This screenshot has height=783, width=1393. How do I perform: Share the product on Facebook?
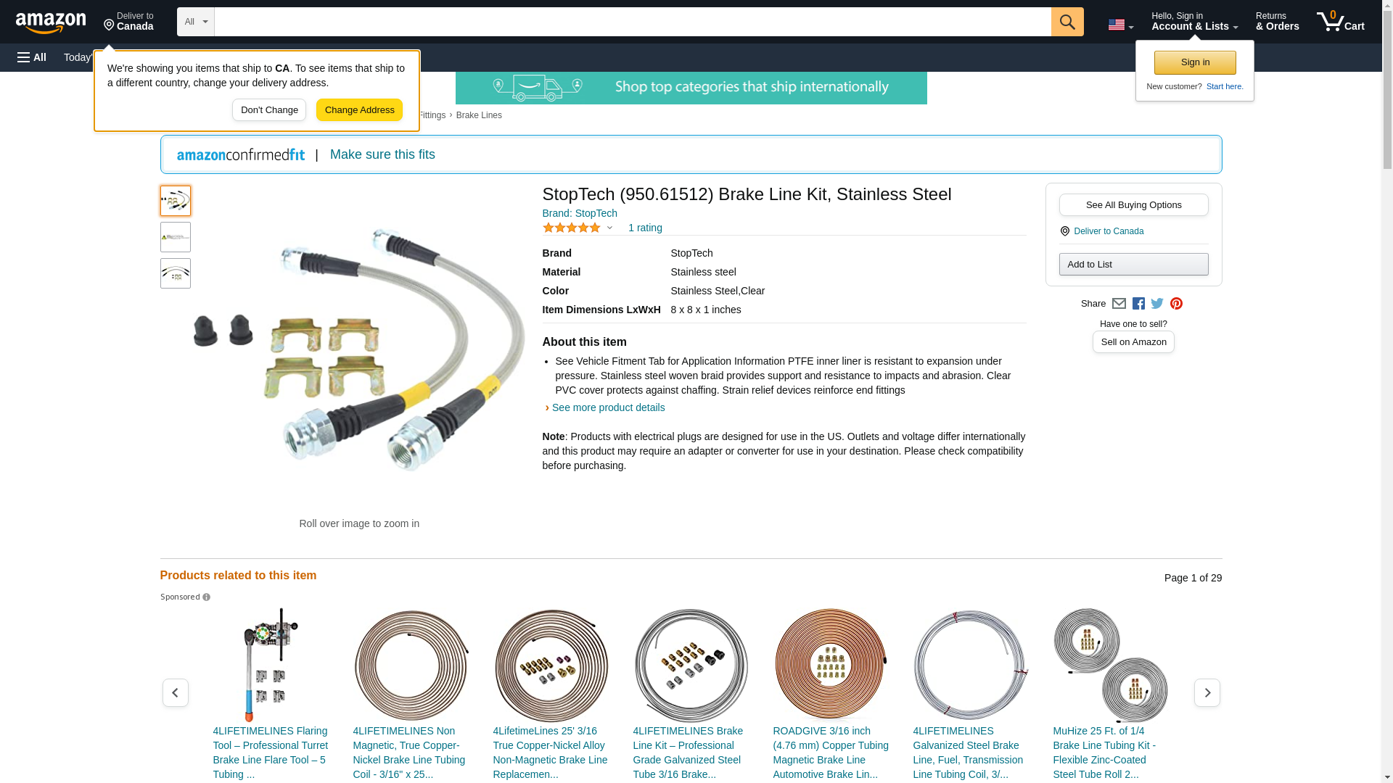1138,304
